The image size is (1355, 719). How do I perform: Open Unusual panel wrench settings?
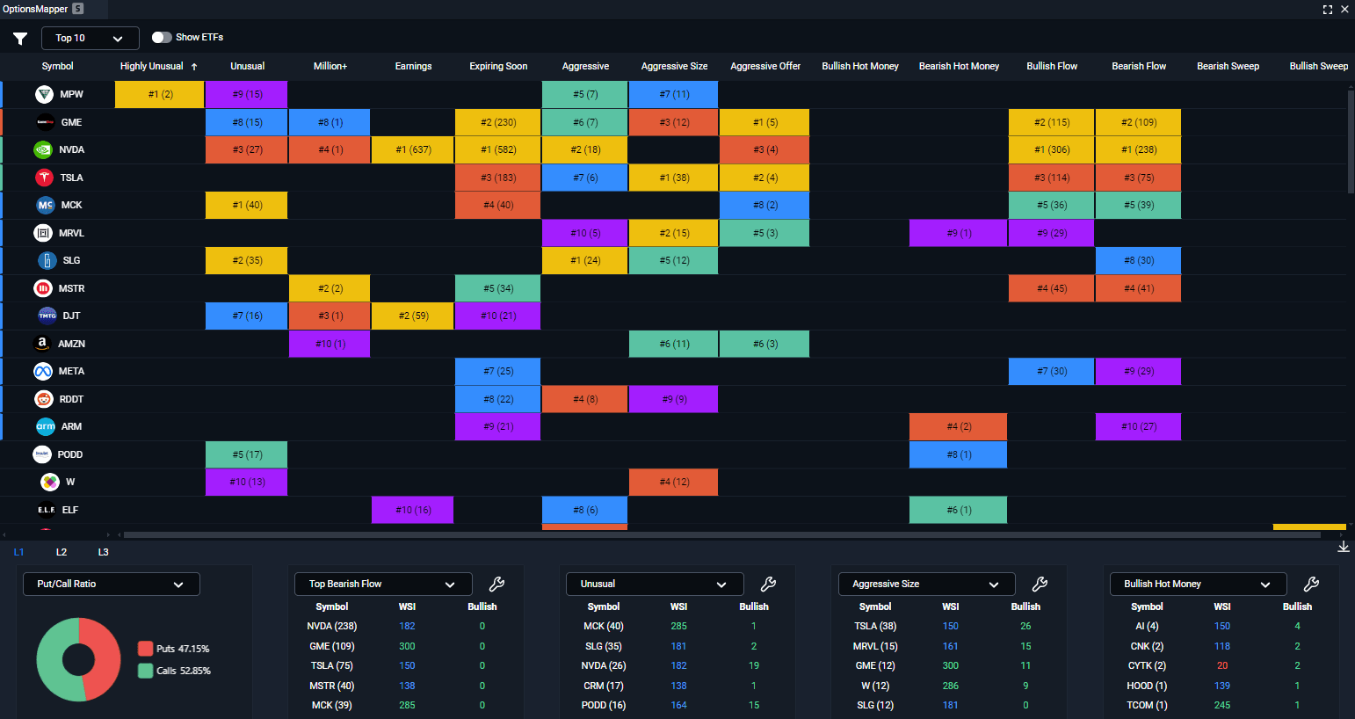tap(768, 585)
